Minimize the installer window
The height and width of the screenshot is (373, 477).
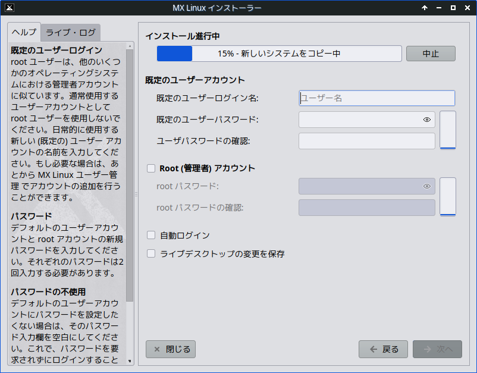click(x=439, y=8)
